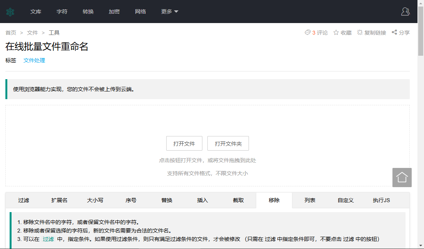The width and height of the screenshot is (424, 249).
Task: Click the green site logo
Action: (10, 12)
